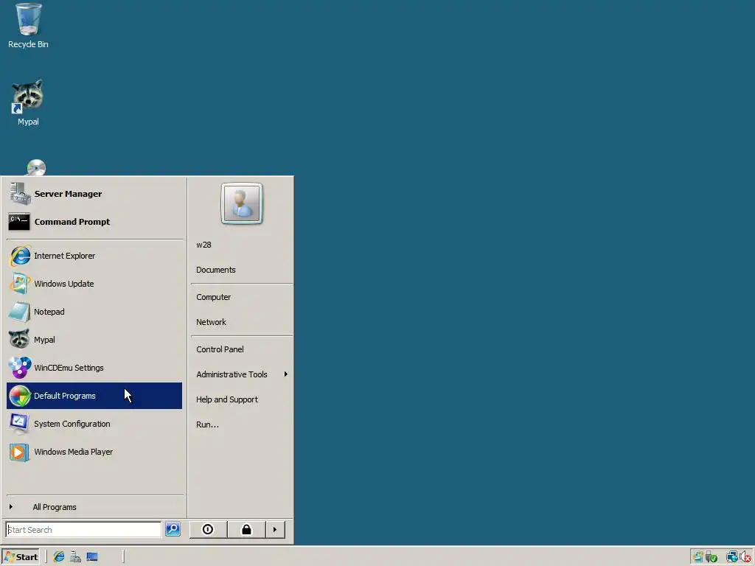755x566 pixels.
Task: Click the power shutdown button
Action: (x=208, y=529)
